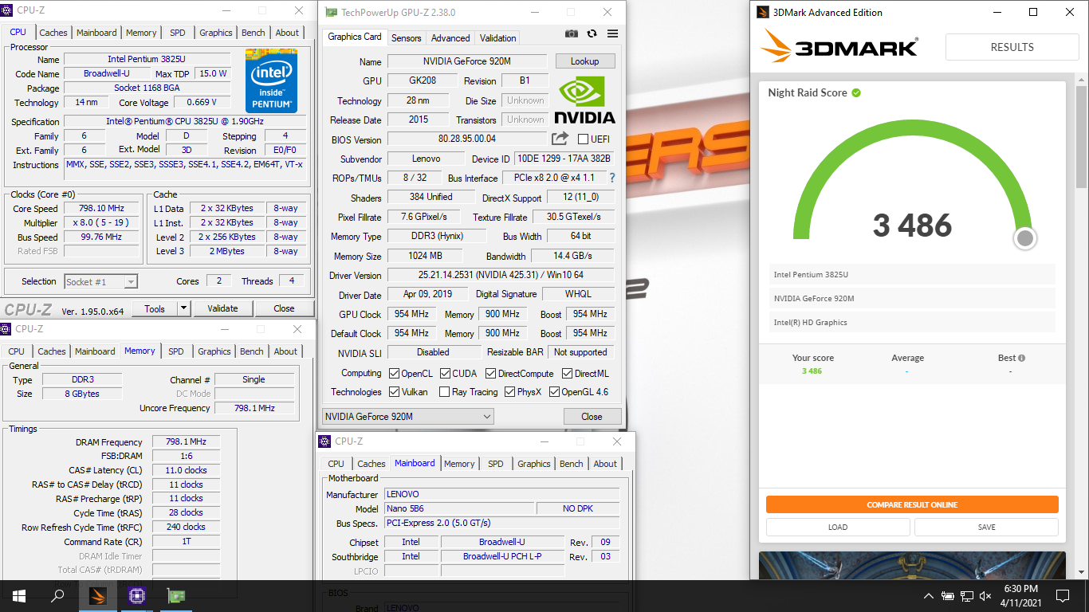Click the SAVE button in 3DMark
The height and width of the screenshot is (612, 1089).
(x=986, y=527)
